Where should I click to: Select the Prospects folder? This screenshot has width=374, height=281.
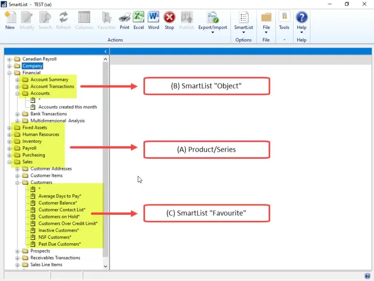click(x=40, y=251)
